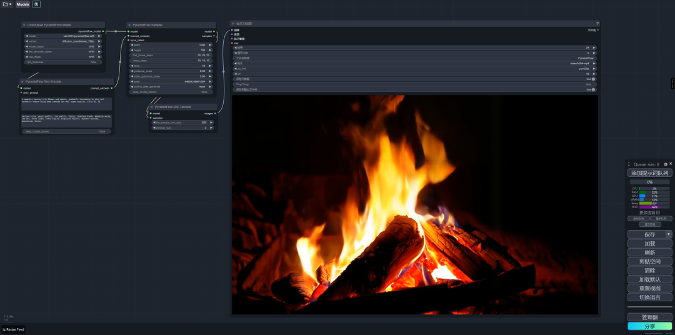Toggle Ping-Pong on the video combine node
This screenshot has width=675, height=335.
point(414,84)
